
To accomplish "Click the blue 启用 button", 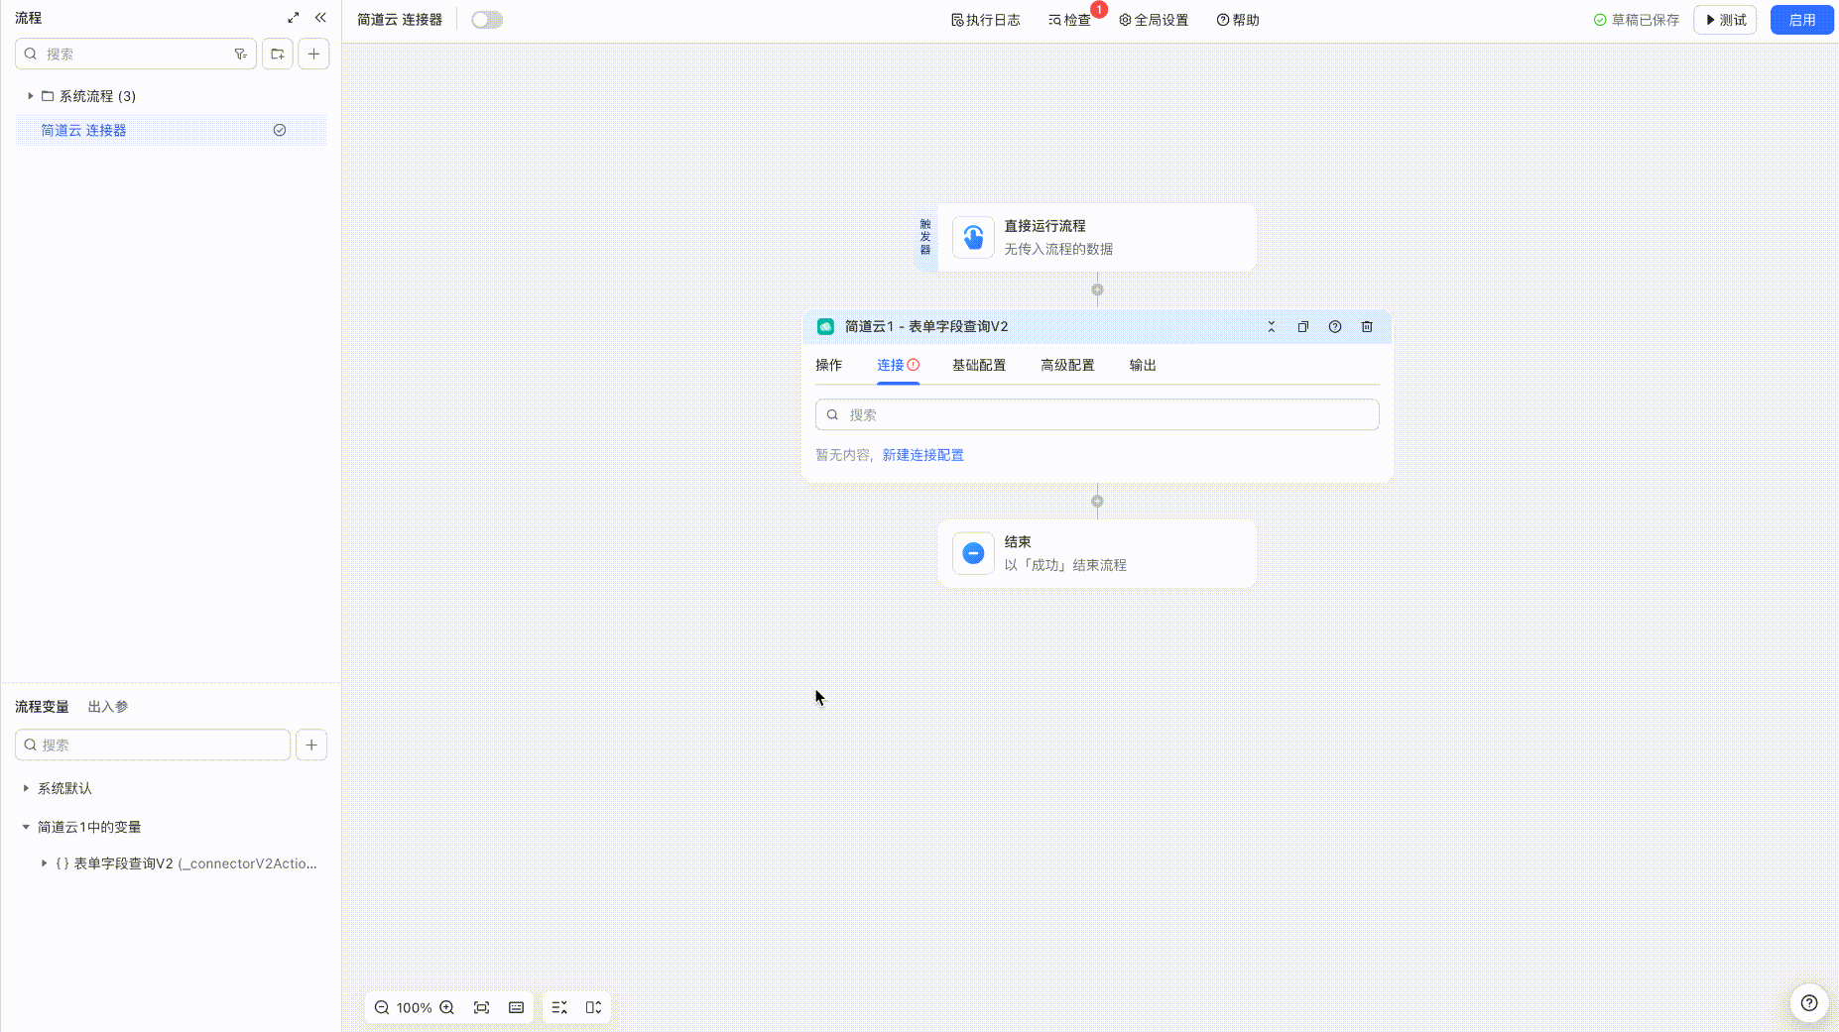I will point(1801,20).
